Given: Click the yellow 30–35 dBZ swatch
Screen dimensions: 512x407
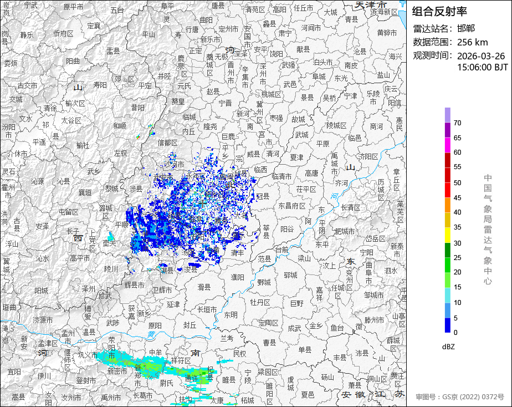Looking at the screenshot, I should 447,235.
